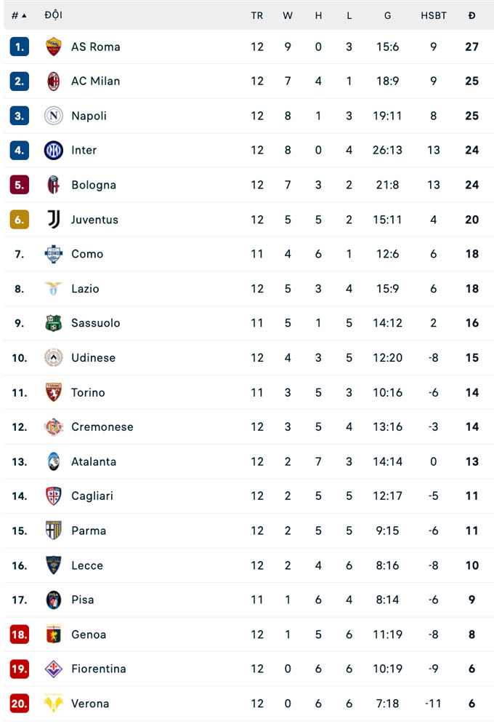The height and width of the screenshot is (724, 494).
Task: Click the Torino bull badge
Action: pos(54,392)
